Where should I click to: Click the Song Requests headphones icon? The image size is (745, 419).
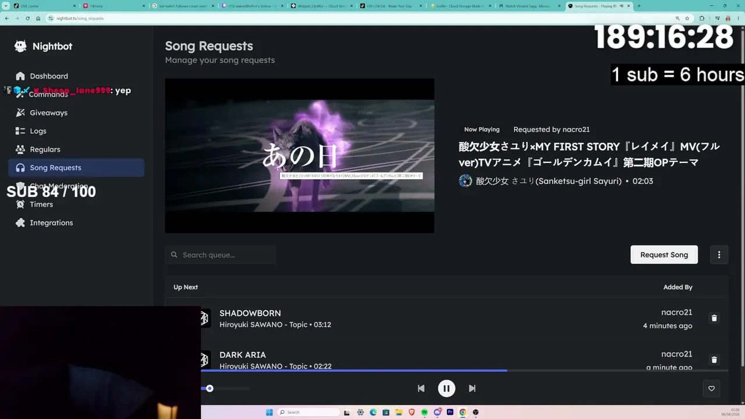20,168
